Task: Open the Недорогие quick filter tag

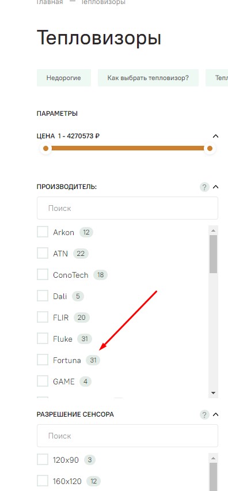Action: [x=64, y=78]
